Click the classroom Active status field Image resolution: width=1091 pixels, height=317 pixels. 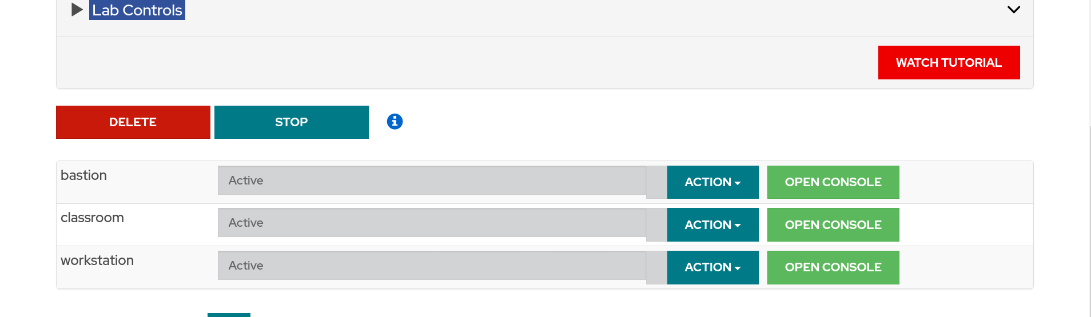pyautogui.click(x=432, y=223)
